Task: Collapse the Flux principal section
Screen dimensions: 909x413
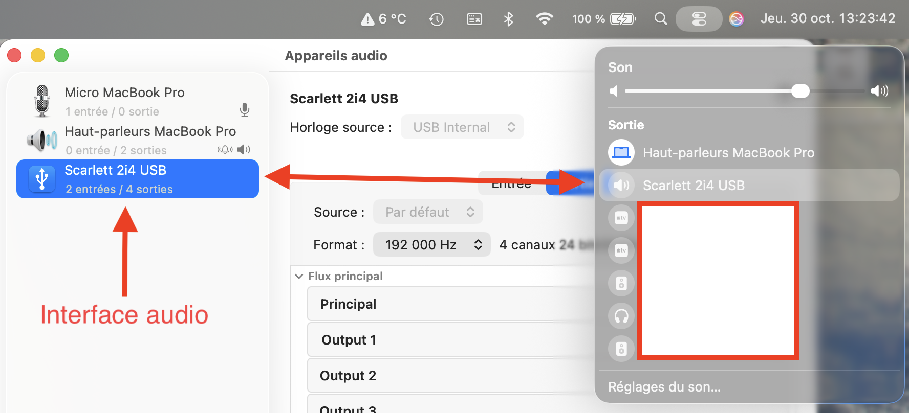Action: [299, 277]
